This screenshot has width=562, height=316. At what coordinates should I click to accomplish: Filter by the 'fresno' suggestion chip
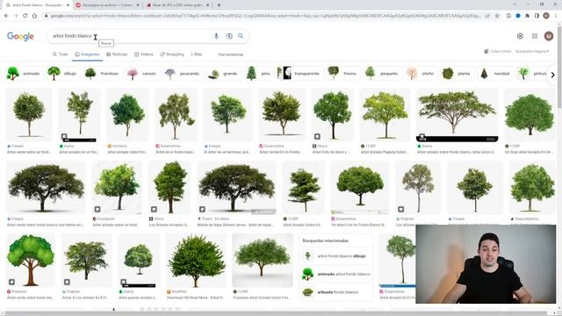pyautogui.click(x=342, y=74)
